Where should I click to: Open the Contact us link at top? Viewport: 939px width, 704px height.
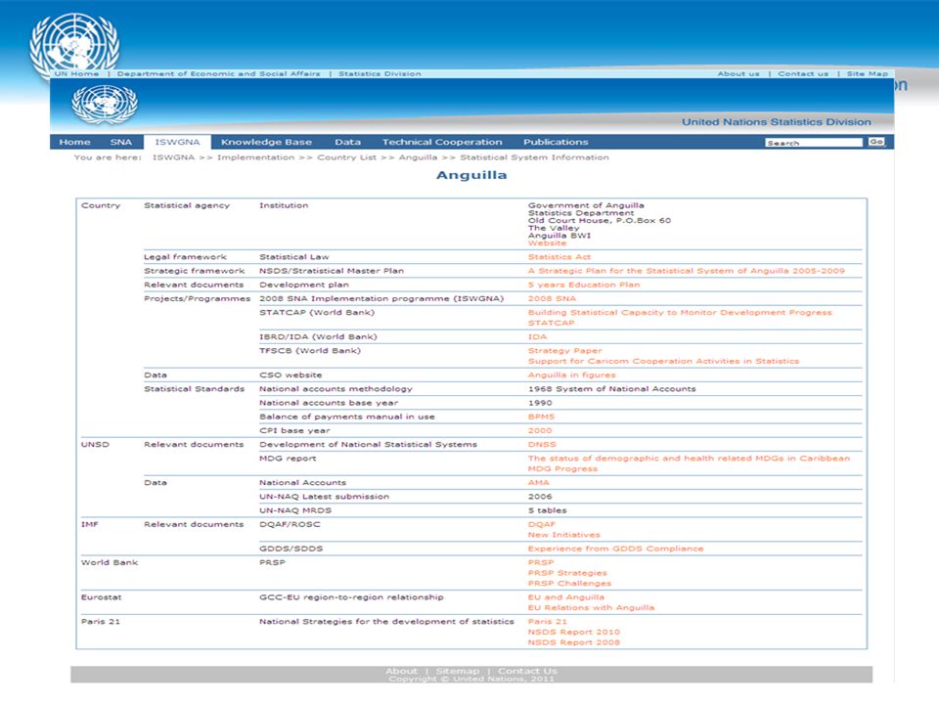pos(803,73)
